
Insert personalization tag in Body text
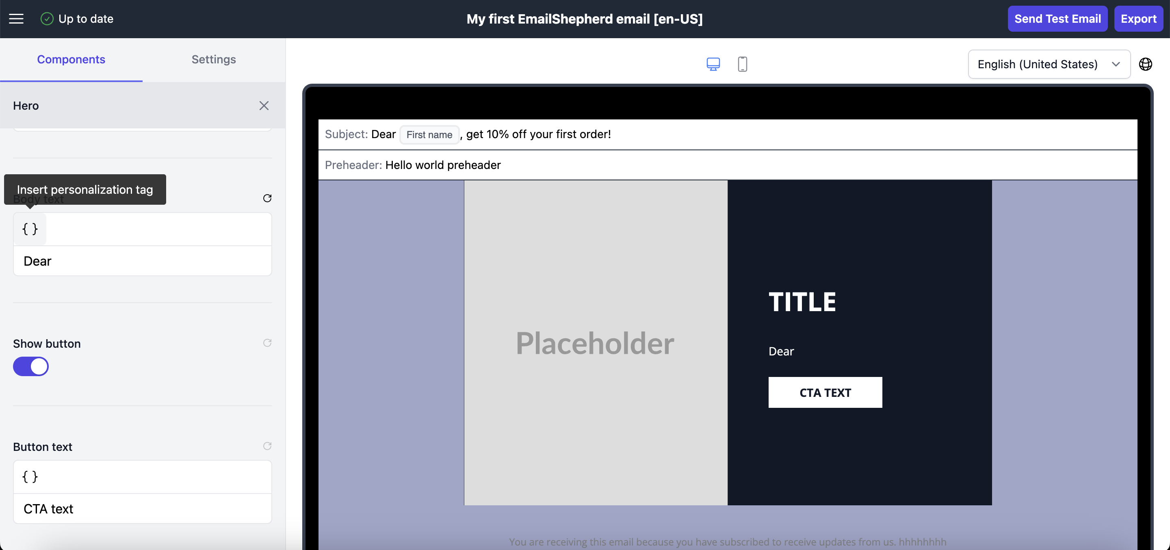[x=30, y=228]
